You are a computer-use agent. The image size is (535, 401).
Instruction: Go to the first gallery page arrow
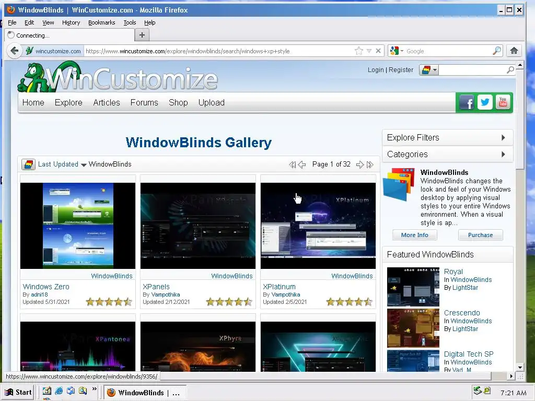coord(292,164)
